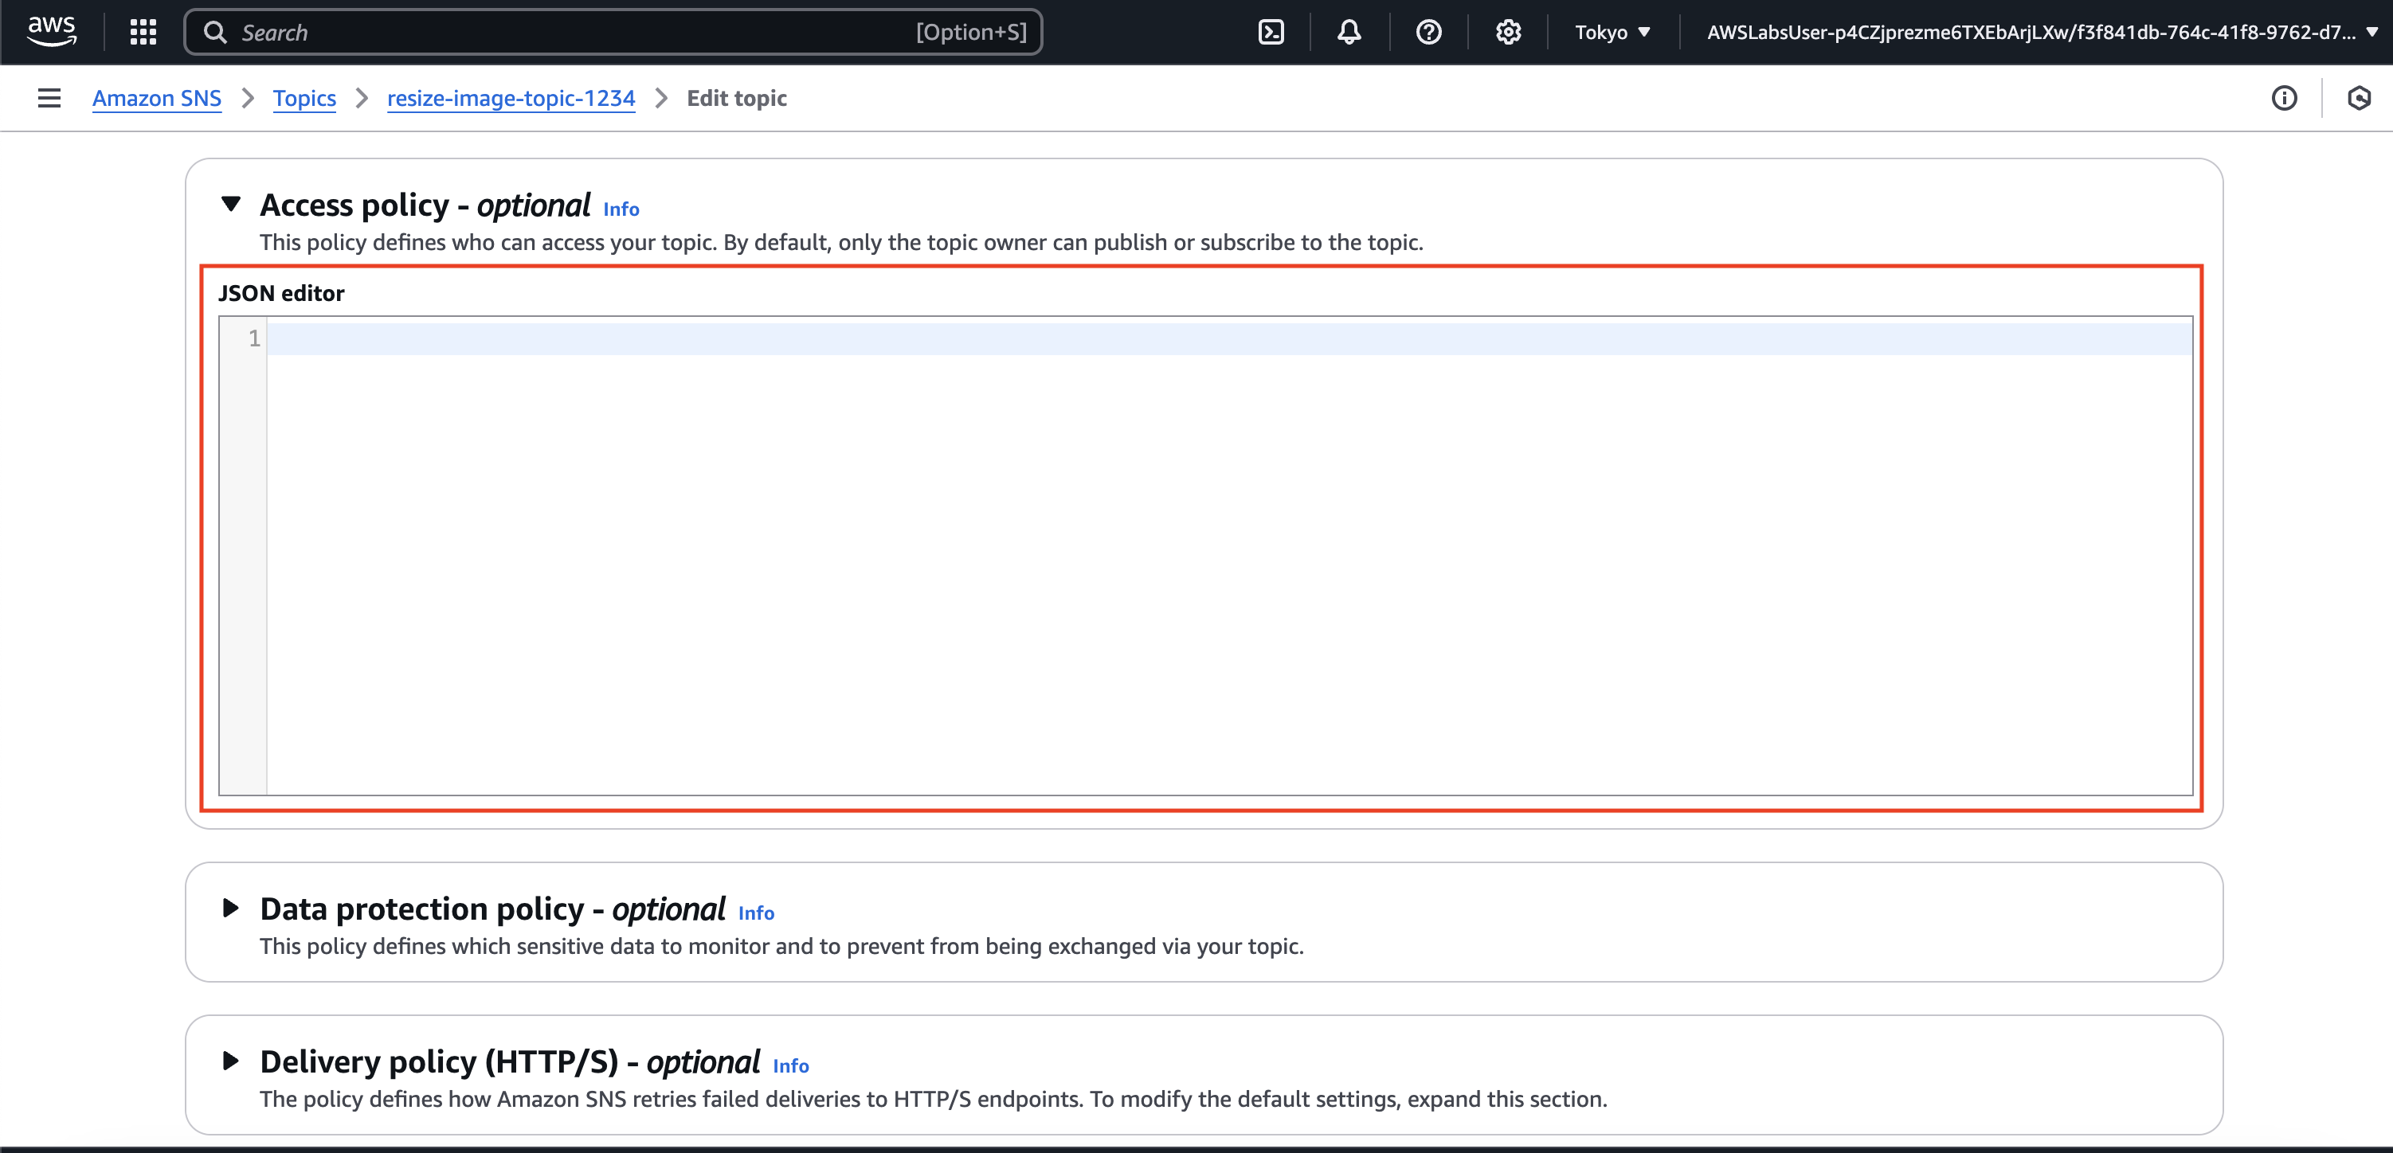
Task: Open the services grid menu
Action: click(143, 33)
